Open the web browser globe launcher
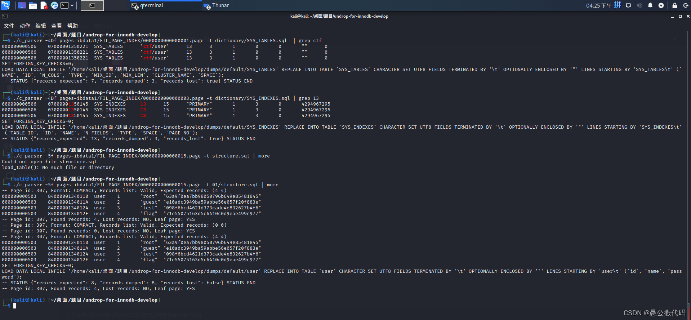Image resolution: width=691 pixels, height=320 pixels. (x=54, y=5)
